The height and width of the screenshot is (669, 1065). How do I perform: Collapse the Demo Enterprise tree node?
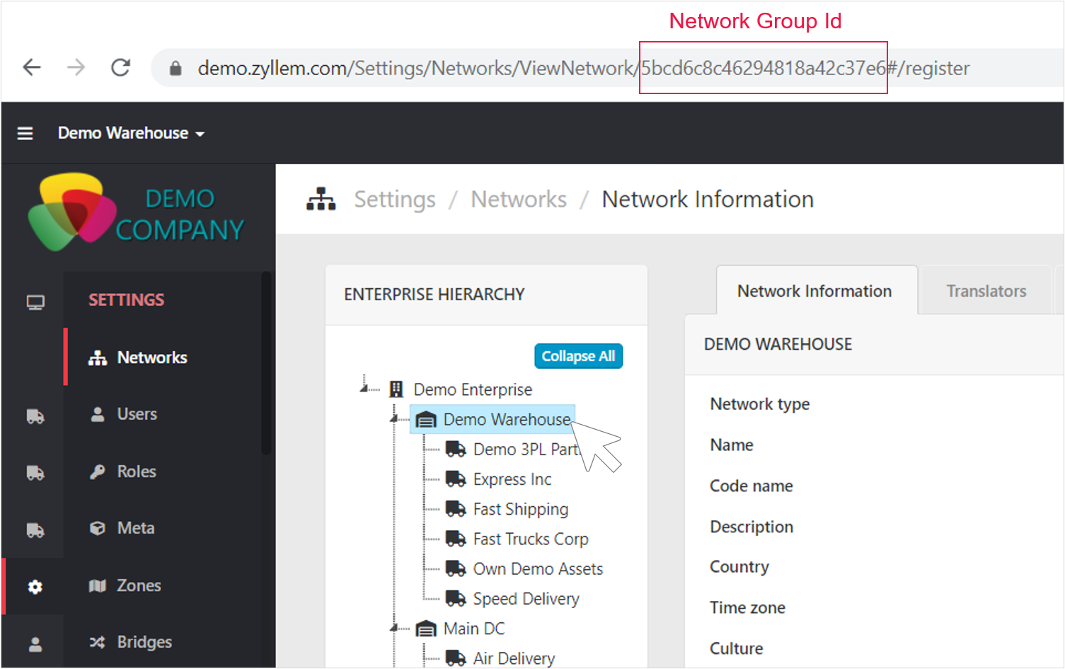click(364, 388)
